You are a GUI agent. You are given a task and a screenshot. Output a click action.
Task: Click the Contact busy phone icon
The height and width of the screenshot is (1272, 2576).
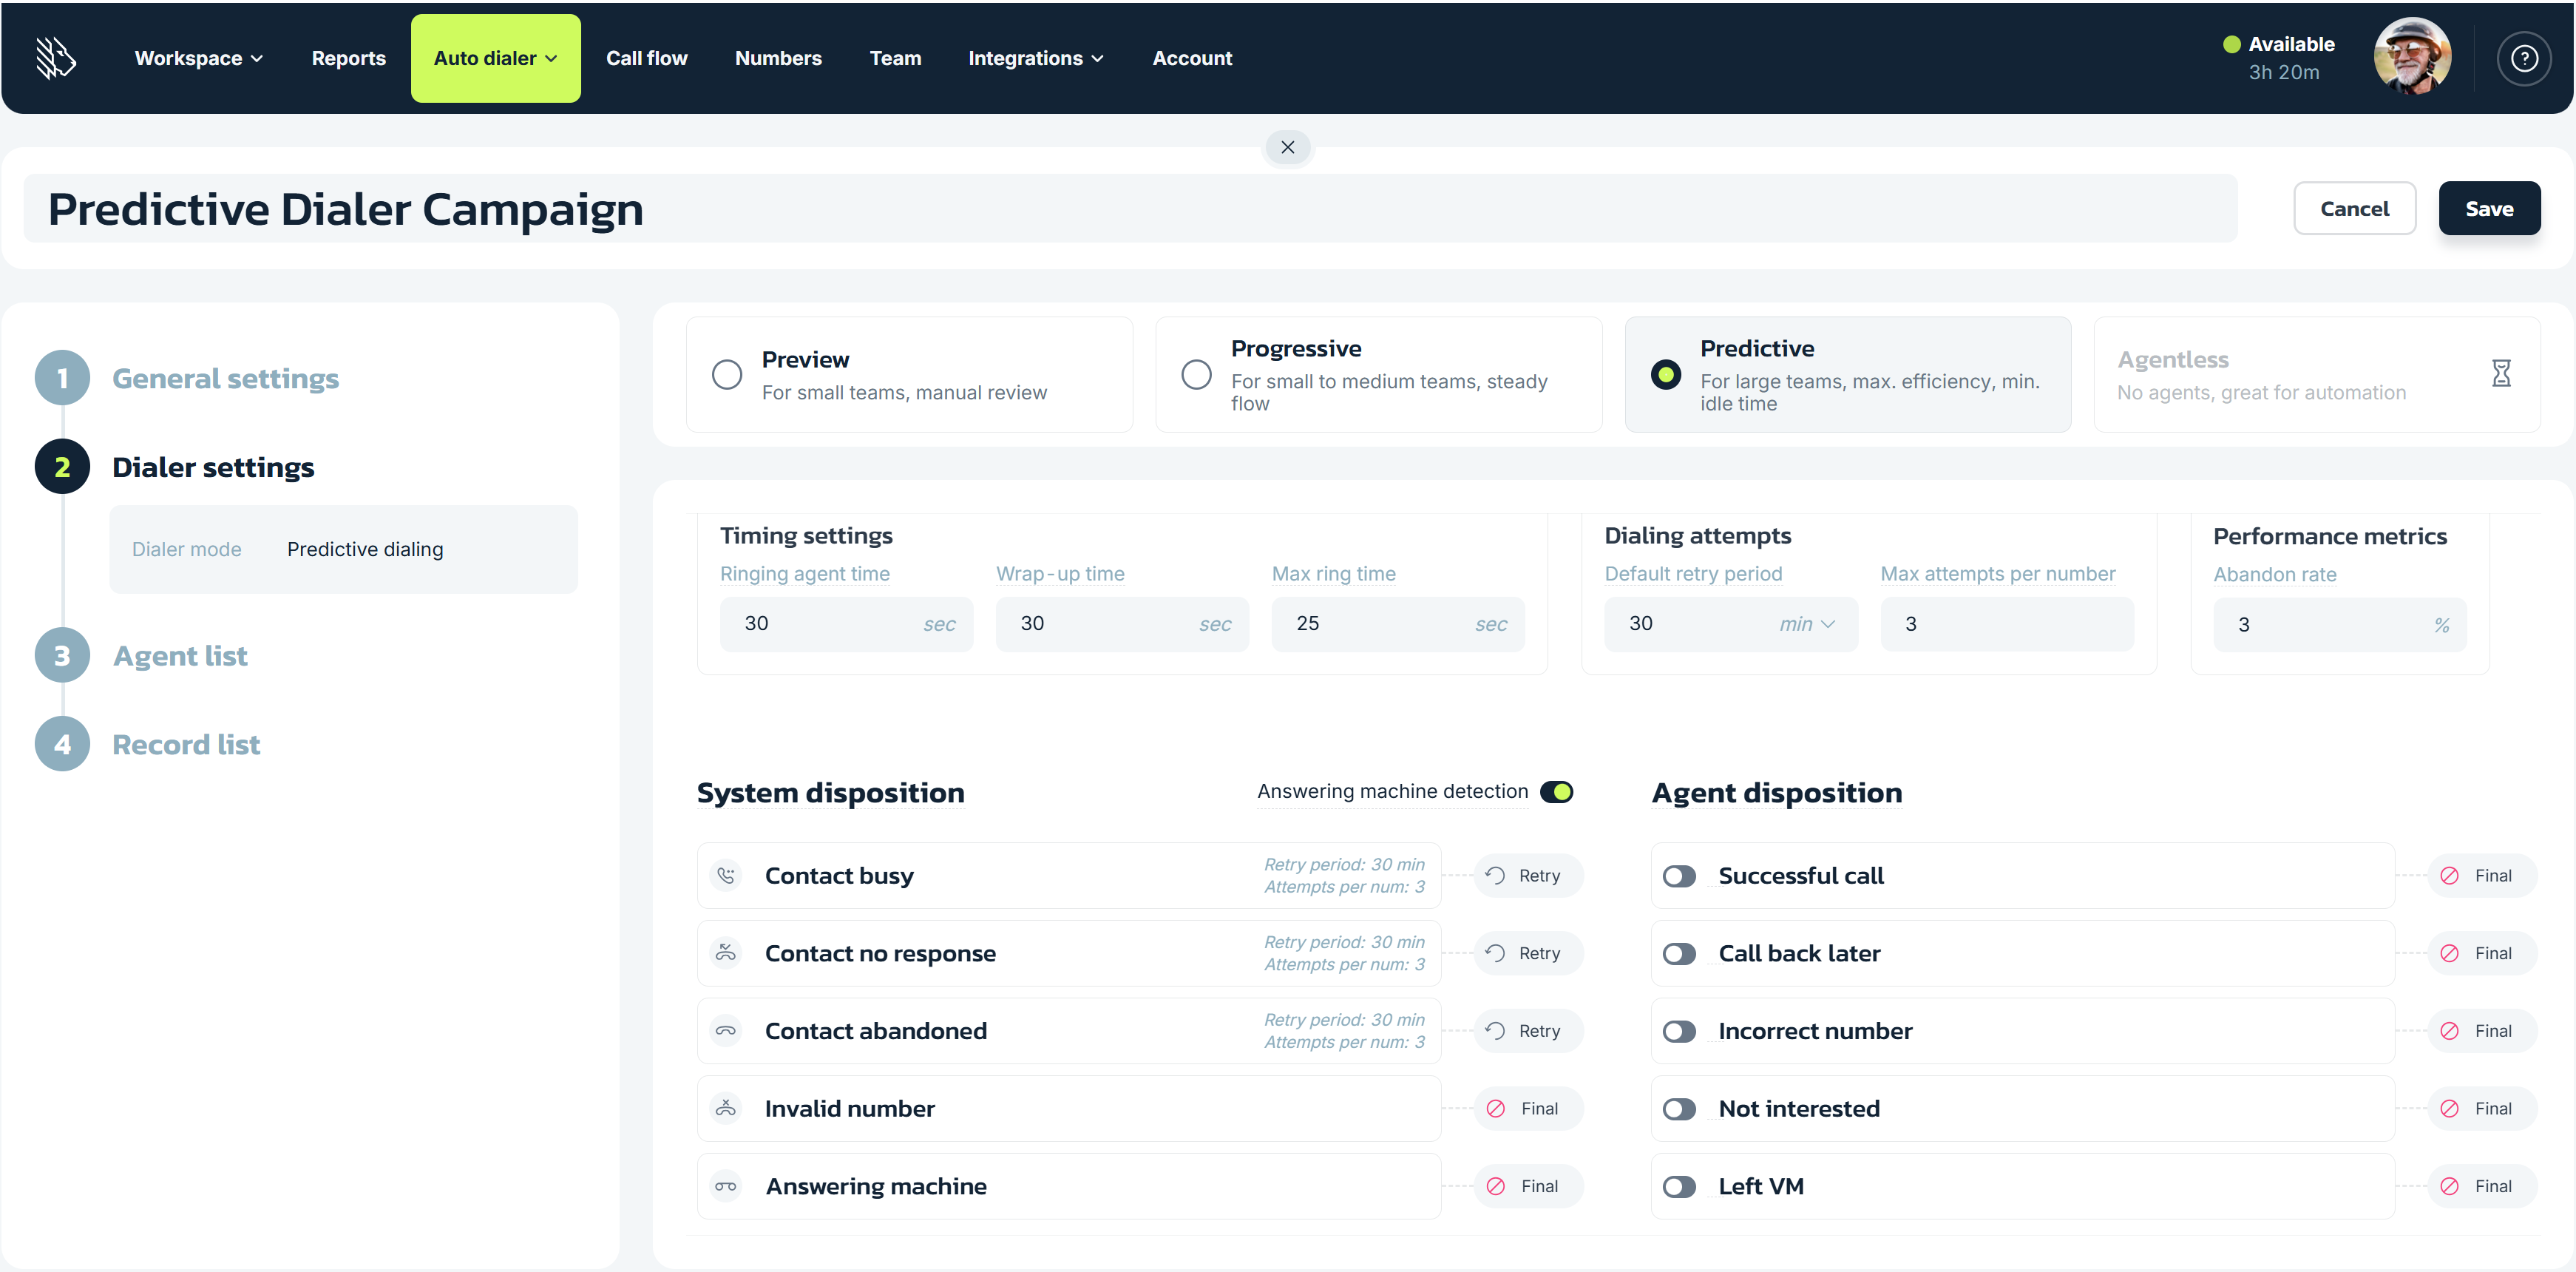click(726, 875)
